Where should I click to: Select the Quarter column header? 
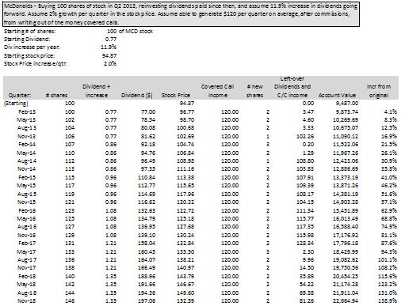point(20,95)
